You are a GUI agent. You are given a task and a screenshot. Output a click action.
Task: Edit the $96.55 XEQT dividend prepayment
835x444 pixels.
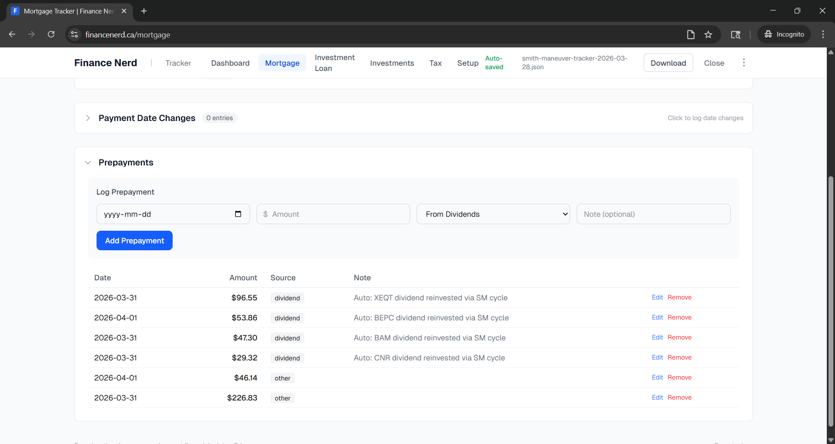click(x=657, y=297)
